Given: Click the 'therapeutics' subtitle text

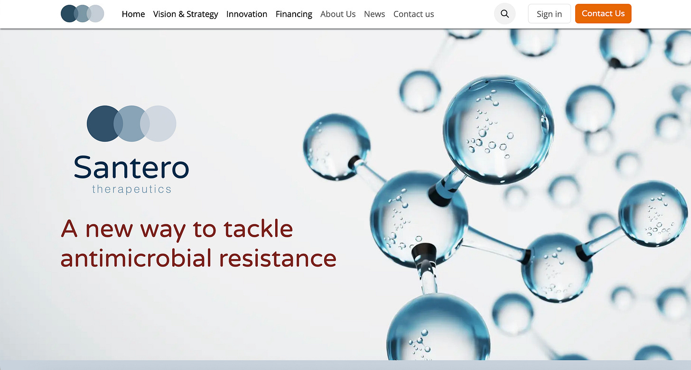Looking at the screenshot, I should coord(131,189).
